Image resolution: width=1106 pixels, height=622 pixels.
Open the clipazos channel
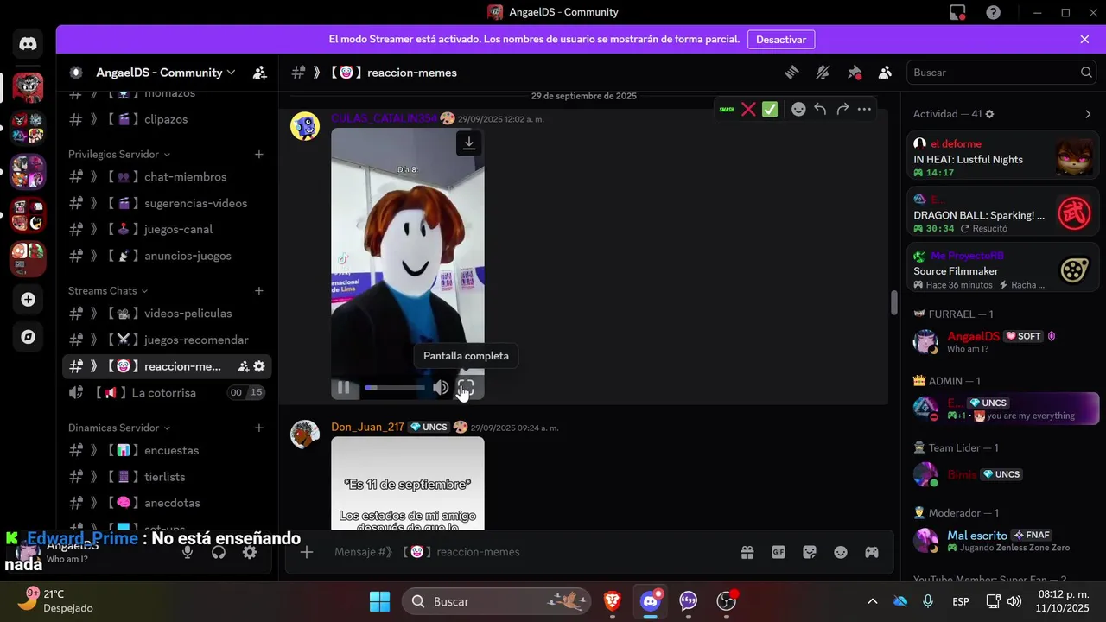click(166, 119)
